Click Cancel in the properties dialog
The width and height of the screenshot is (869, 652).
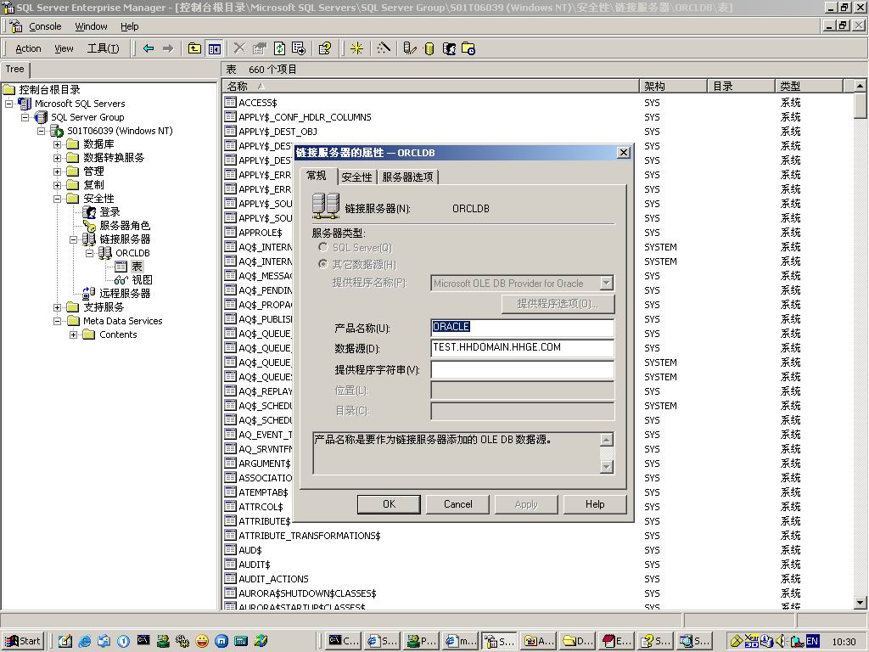click(x=457, y=504)
